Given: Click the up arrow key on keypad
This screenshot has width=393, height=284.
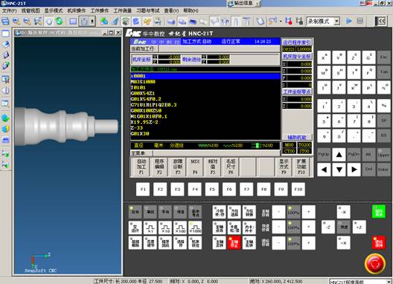Looking at the screenshot, I should pos(339,154).
